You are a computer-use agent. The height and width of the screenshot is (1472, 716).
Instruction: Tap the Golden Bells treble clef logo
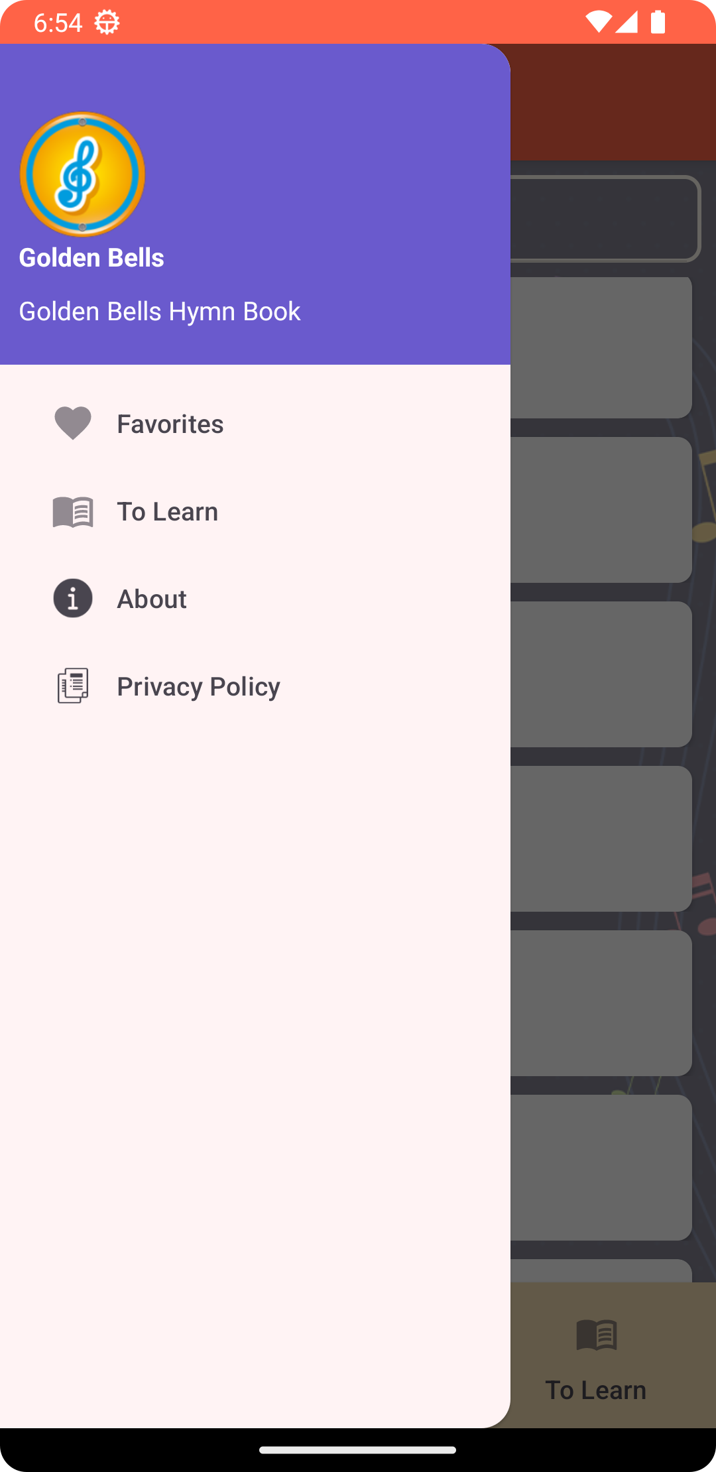coord(82,174)
